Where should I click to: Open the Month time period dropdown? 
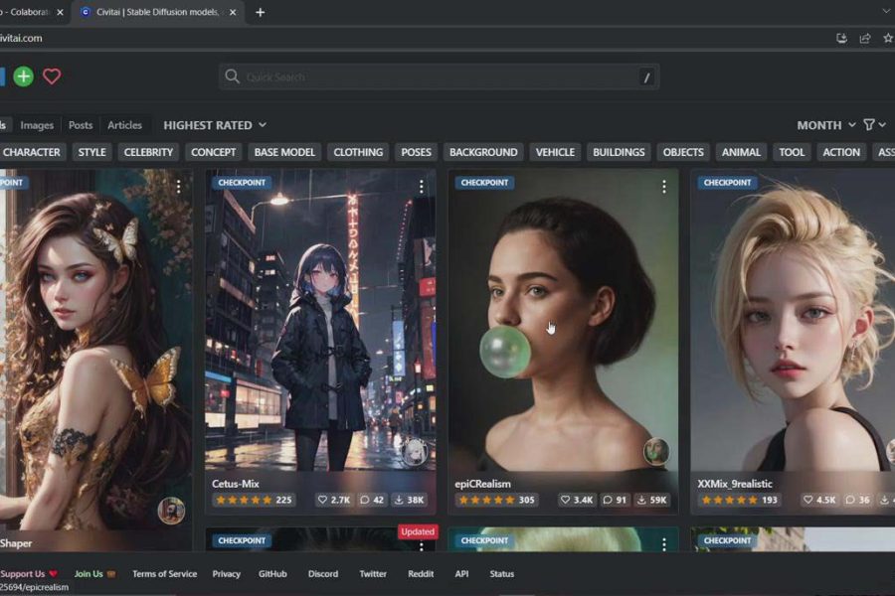click(x=825, y=125)
